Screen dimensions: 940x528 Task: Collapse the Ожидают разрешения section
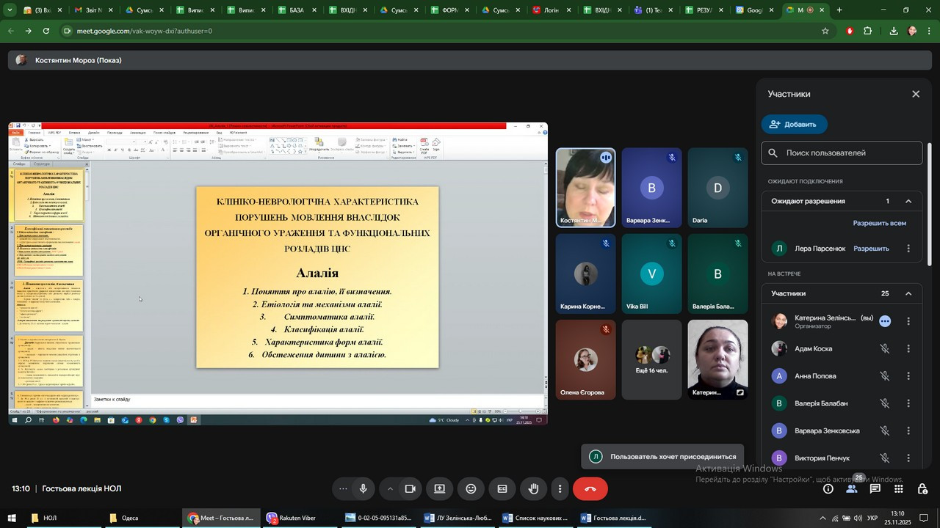pos(908,201)
